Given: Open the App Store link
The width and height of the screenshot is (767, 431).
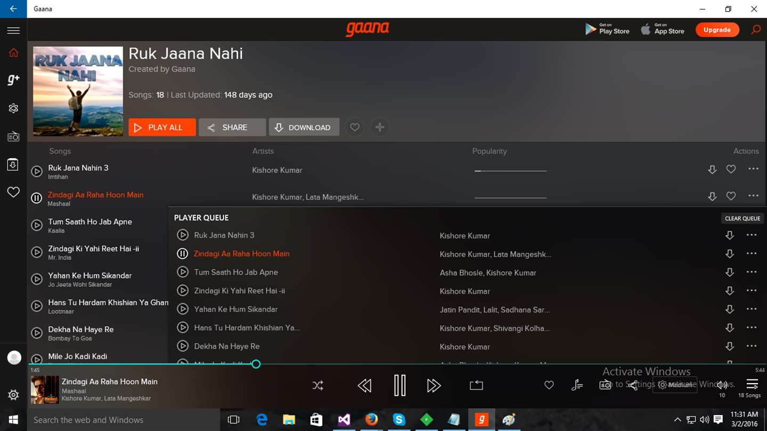Looking at the screenshot, I should (663, 29).
